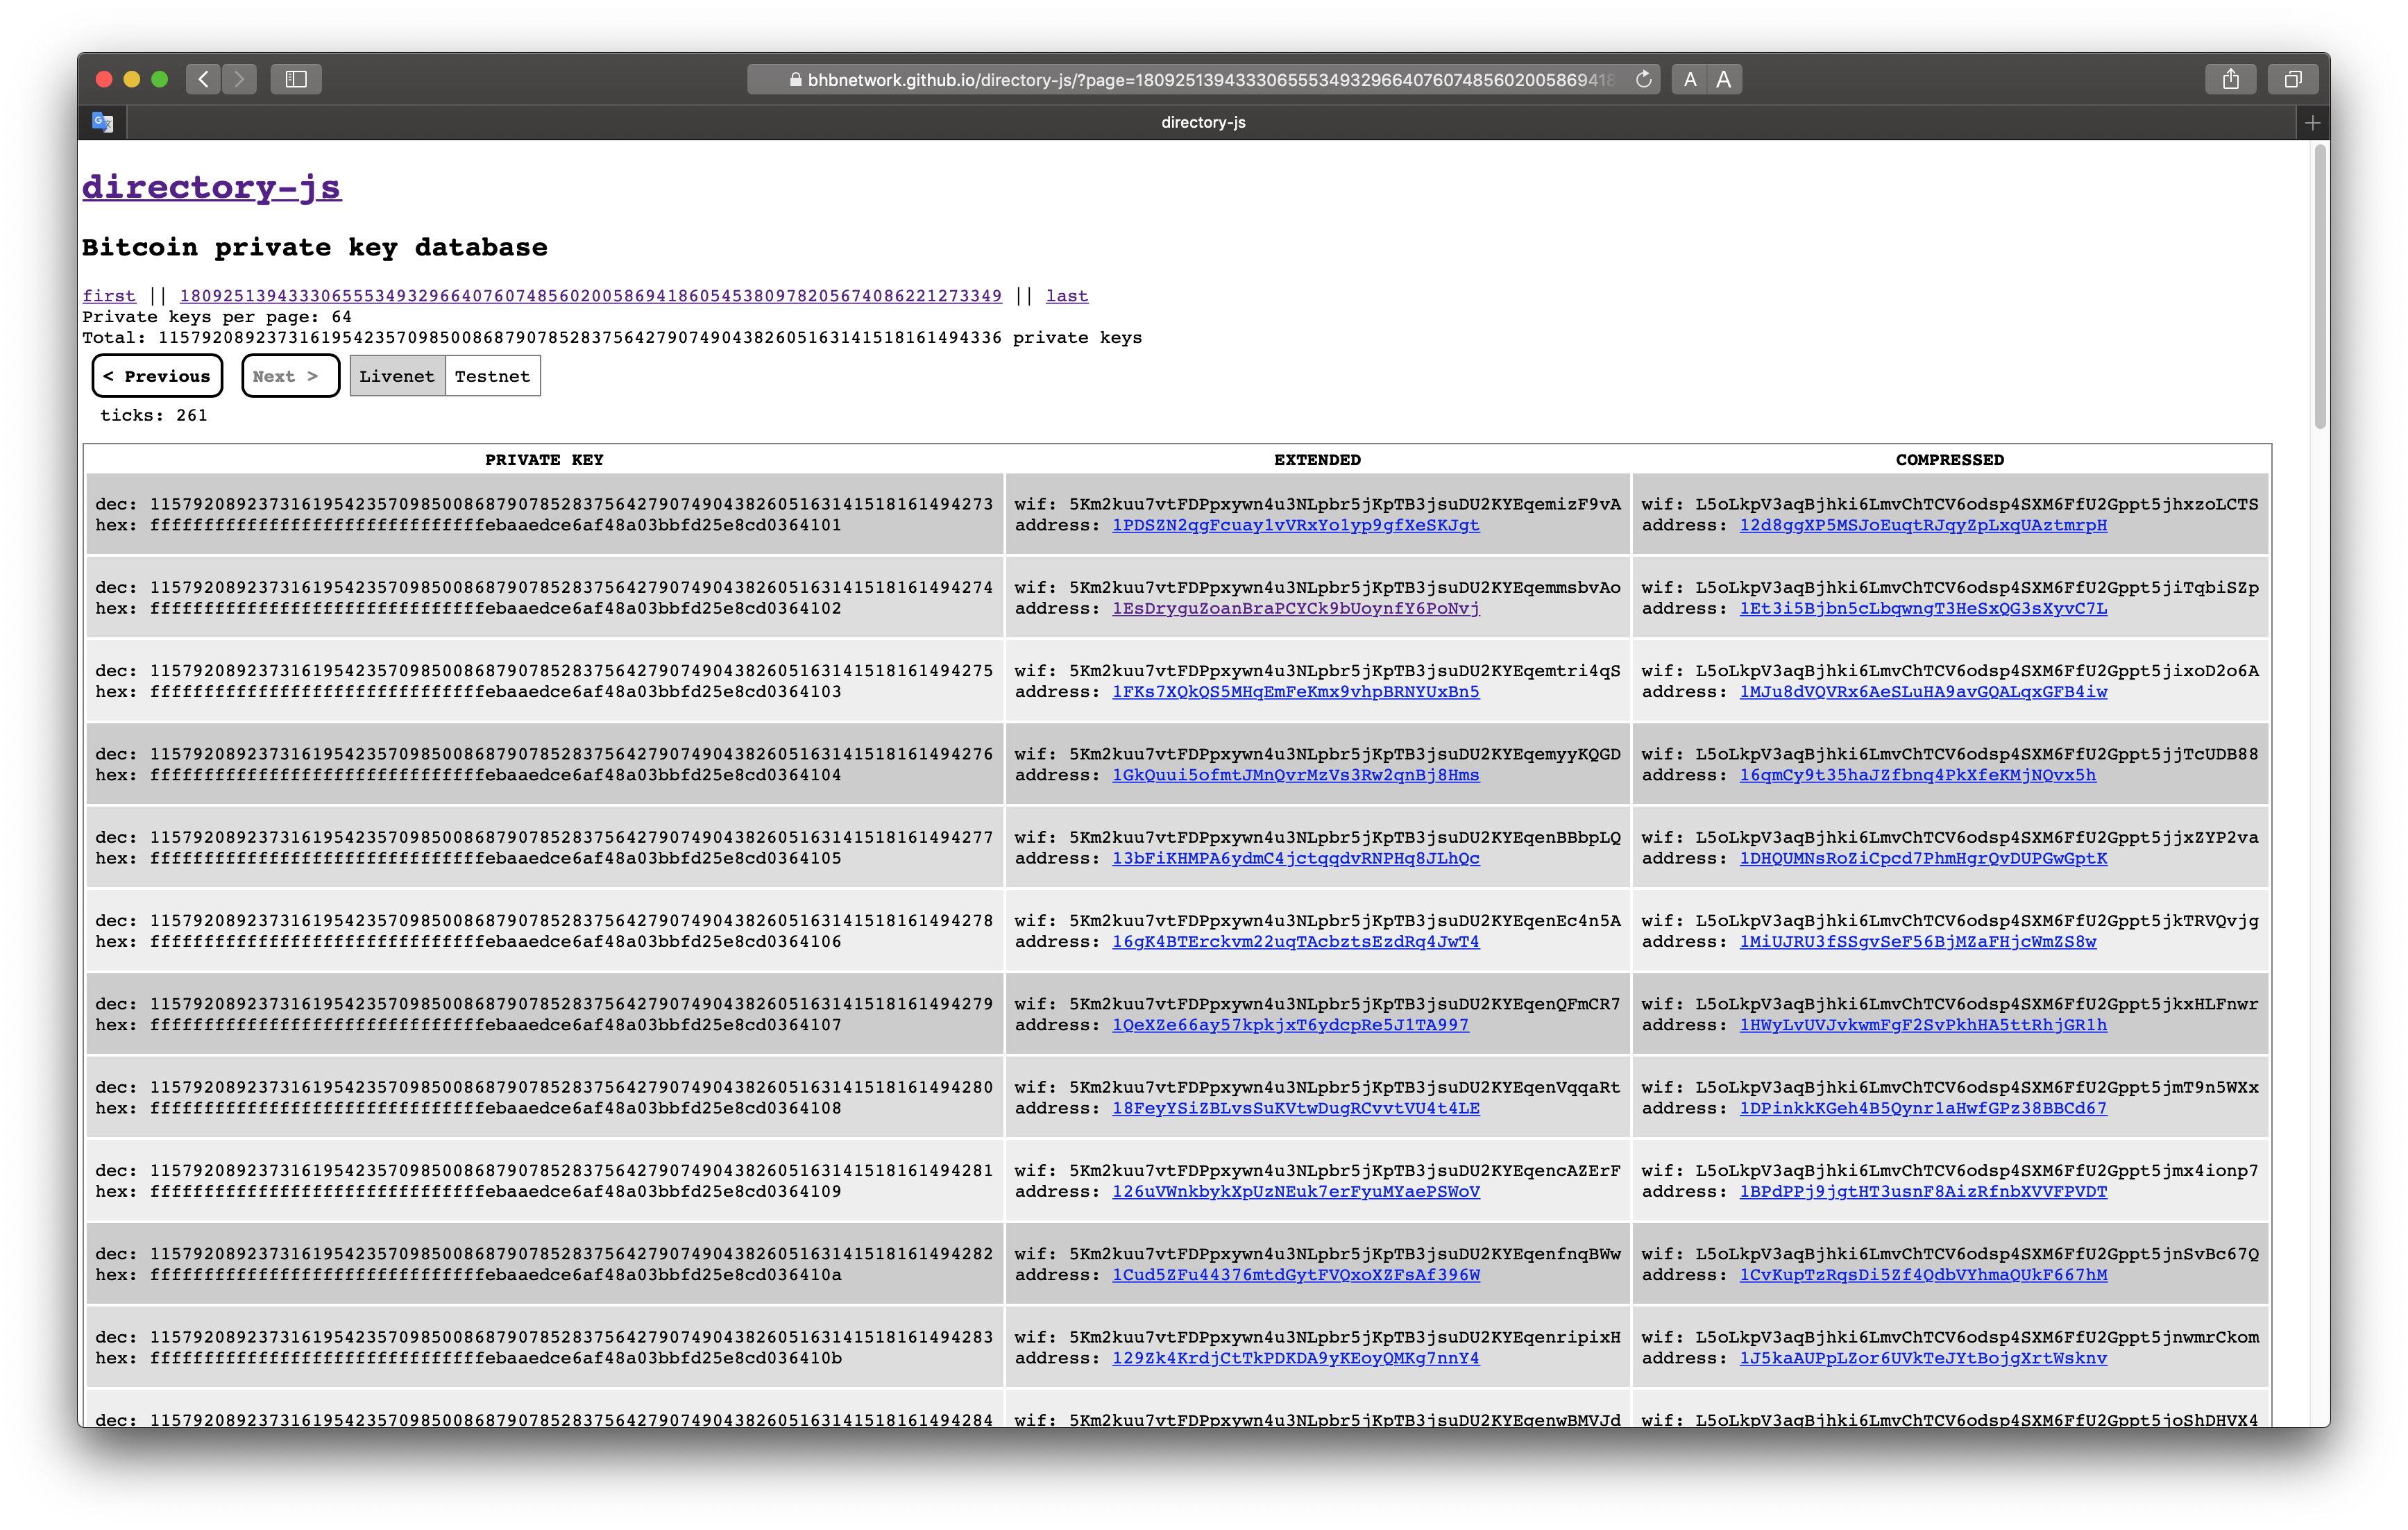This screenshot has height=1530, width=2408.
Task: Open the Share icon in toolbar
Action: click(2230, 79)
